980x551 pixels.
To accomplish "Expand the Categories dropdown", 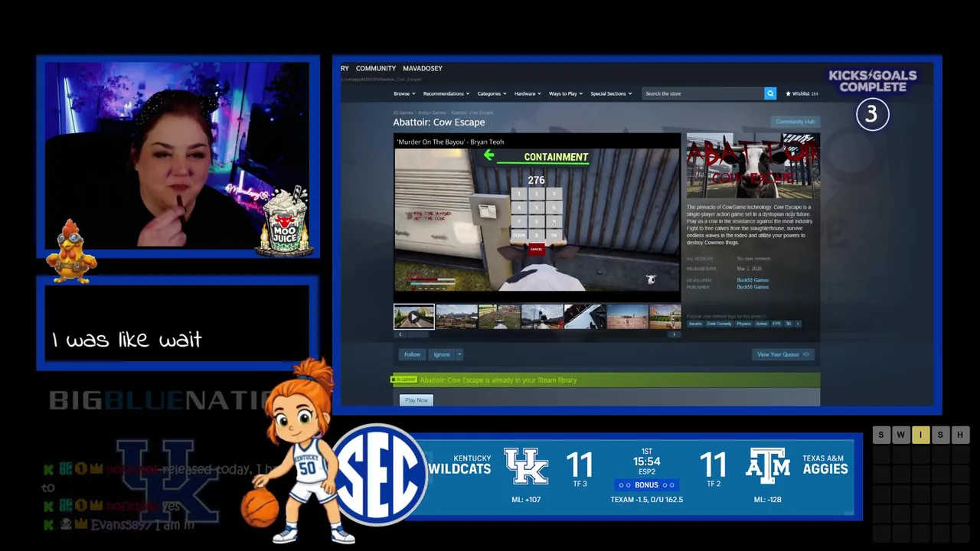I will click(x=492, y=93).
